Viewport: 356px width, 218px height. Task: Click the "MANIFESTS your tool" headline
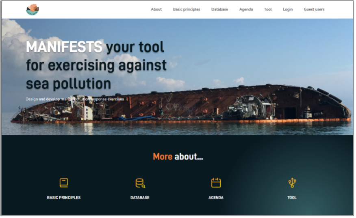tap(95, 47)
